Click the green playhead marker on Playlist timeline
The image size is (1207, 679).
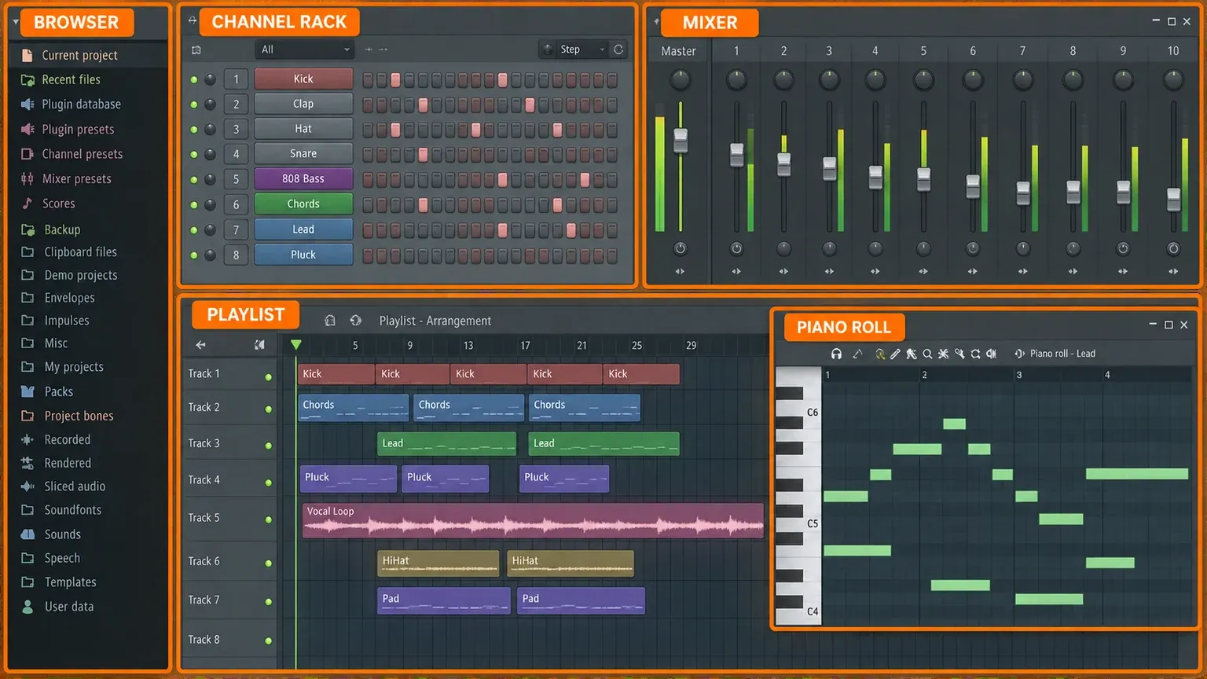(296, 344)
